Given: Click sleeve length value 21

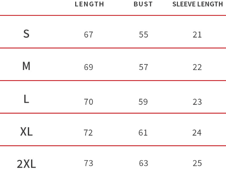Looking at the screenshot, I should [x=197, y=35].
